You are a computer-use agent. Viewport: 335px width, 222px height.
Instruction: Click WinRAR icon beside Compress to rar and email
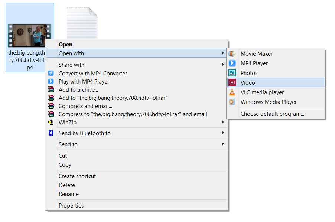[51, 114]
